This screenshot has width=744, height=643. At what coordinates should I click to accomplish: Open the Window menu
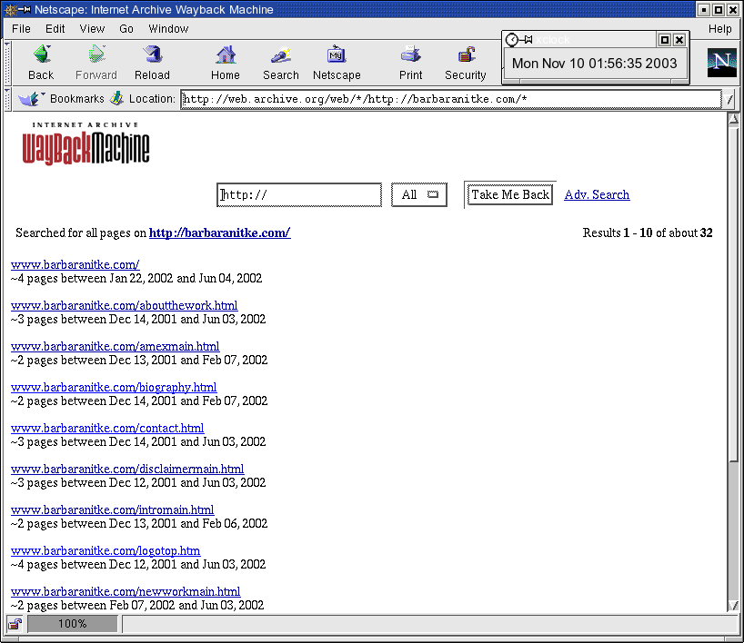tap(168, 29)
